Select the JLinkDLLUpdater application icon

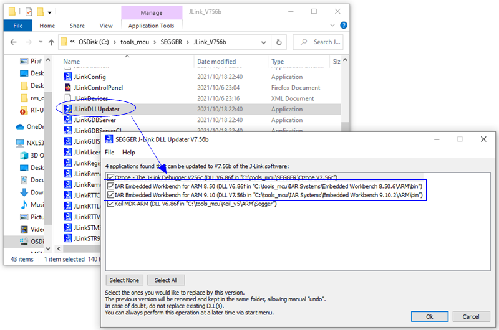point(68,109)
